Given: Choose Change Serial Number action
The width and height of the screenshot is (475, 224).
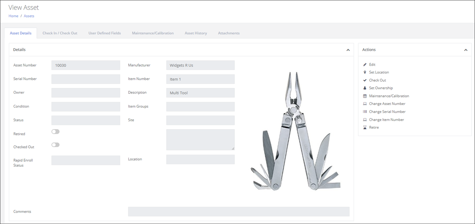Looking at the screenshot, I should tap(387, 112).
